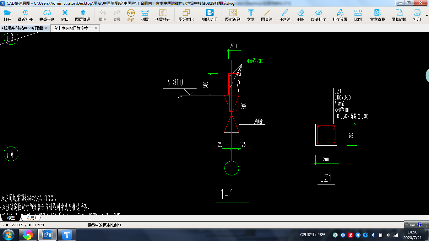This screenshot has width=429, height=241.
Task: Open the colorful pinwheel browser on taskbar
Action: [28, 234]
